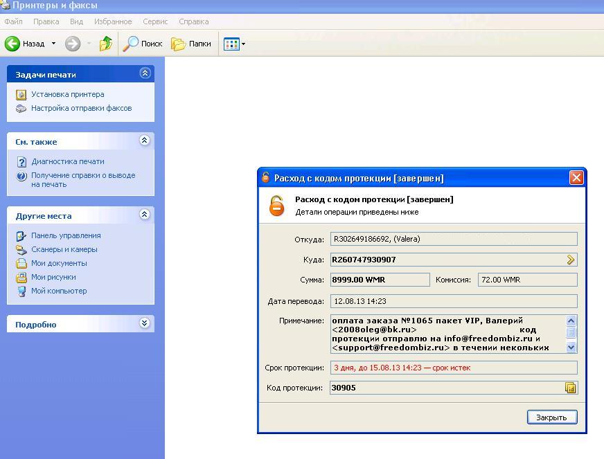Click the Мои документы folder icon

pyautogui.click(x=21, y=263)
